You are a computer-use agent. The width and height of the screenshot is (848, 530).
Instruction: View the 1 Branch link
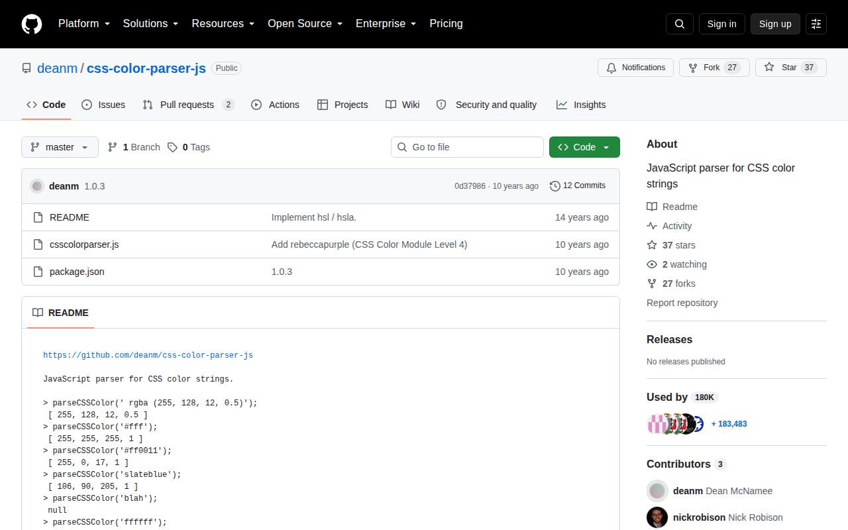point(134,147)
